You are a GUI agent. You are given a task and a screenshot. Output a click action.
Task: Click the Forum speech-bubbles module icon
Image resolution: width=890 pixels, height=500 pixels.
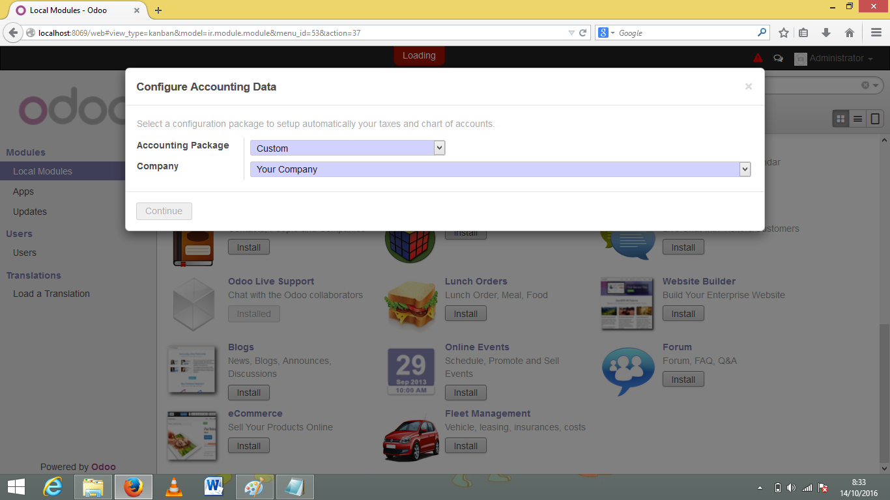(627, 371)
